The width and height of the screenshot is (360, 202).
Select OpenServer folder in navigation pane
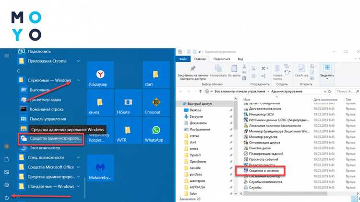point(198,161)
